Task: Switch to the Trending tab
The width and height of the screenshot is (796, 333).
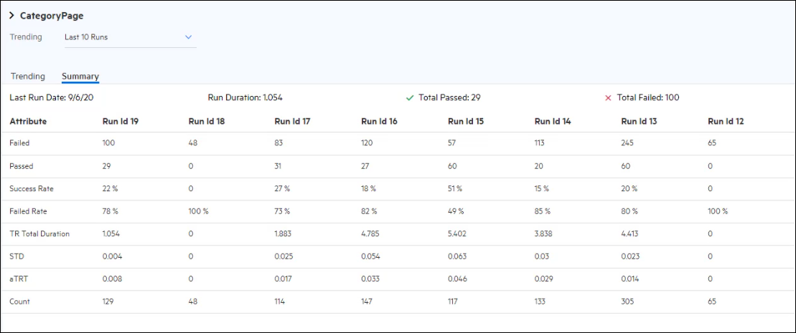Action: (x=27, y=77)
